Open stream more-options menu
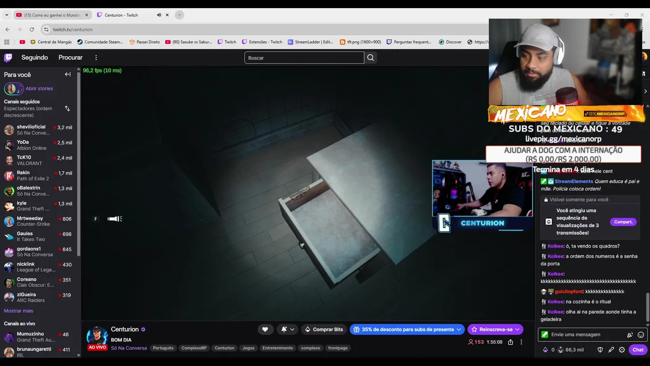This screenshot has width=650, height=366. tap(521, 342)
